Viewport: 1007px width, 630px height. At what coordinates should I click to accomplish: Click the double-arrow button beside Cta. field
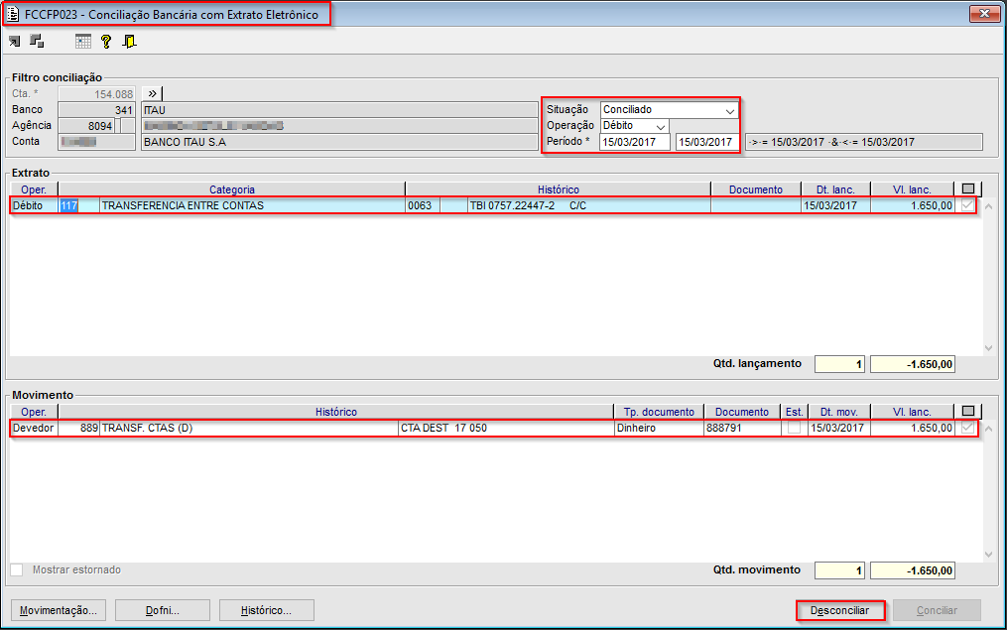[152, 94]
